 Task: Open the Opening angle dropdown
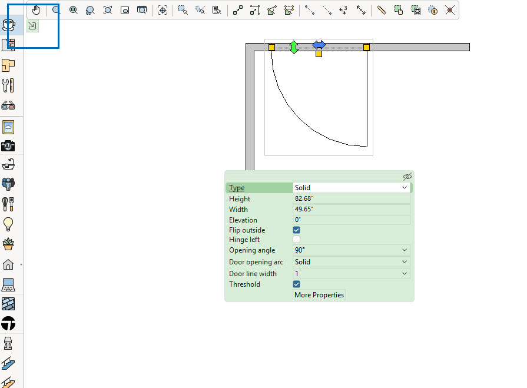351,250
